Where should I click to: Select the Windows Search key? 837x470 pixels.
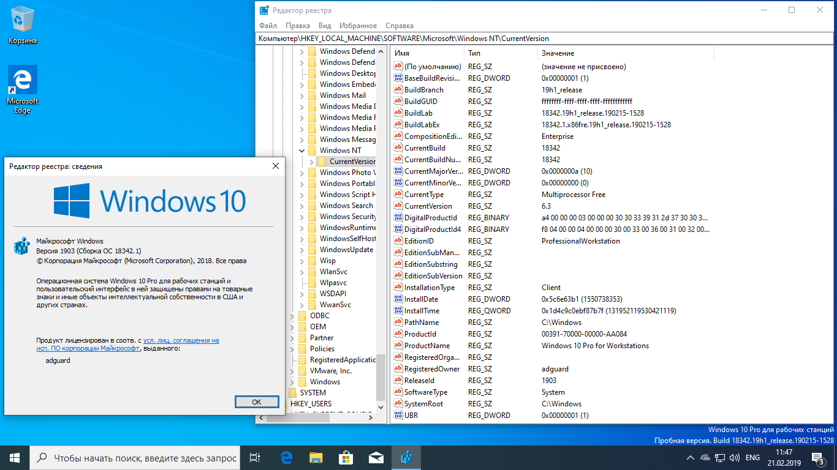coord(346,206)
